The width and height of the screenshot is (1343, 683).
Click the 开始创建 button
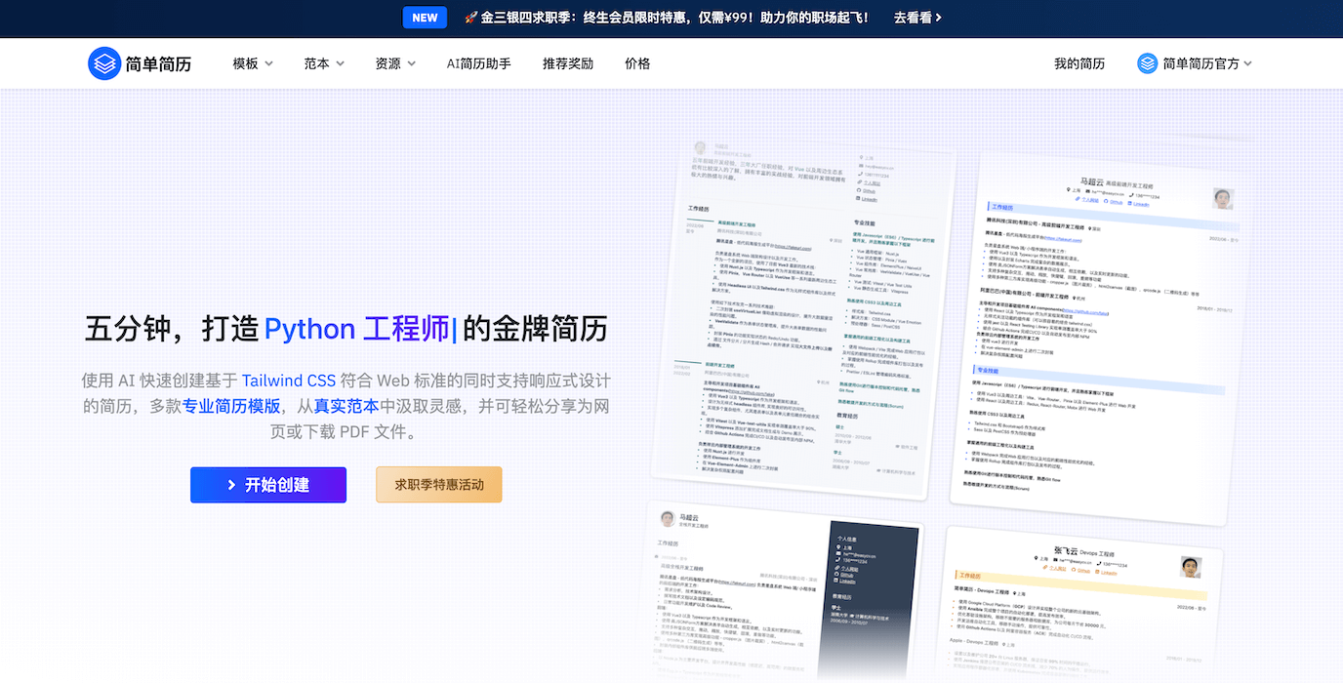(x=268, y=485)
